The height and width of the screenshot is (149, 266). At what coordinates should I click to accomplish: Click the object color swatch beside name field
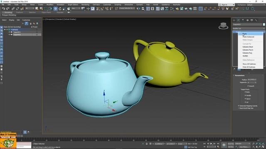[264, 24]
